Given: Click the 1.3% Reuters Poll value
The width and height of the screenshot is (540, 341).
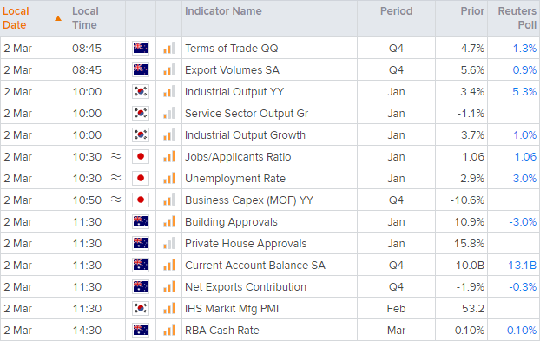Looking at the screenshot, I should pos(524,49).
